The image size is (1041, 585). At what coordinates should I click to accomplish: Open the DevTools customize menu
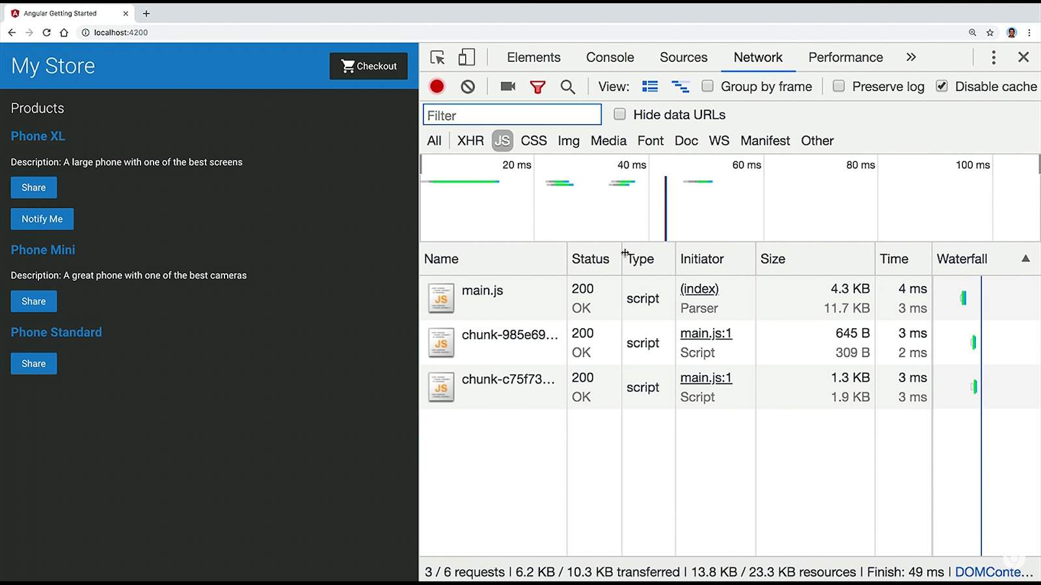[994, 57]
